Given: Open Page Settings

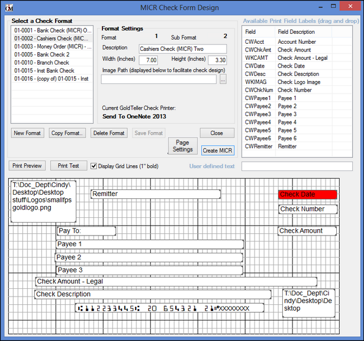Looking at the screenshot, I should click(183, 146).
